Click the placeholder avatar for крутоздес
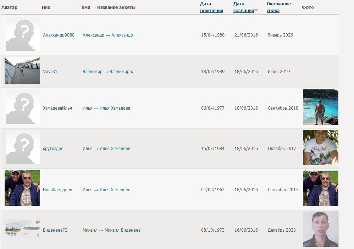Screen dimensions: 354x249 [23, 147]
